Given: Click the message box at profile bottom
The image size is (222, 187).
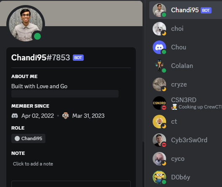Looking at the screenshot, I should click(x=71, y=184).
